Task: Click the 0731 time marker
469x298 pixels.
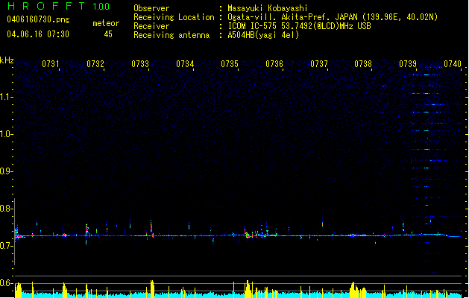Action: click(x=50, y=64)
